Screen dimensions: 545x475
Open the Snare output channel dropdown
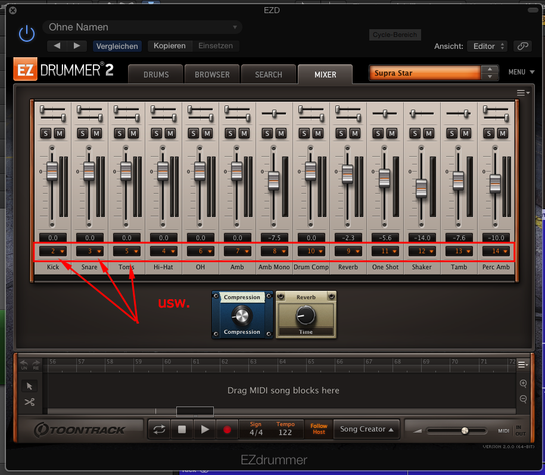[90, 251]
